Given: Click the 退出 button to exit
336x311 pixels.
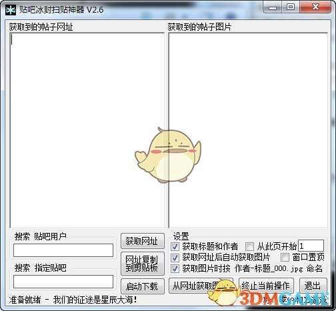Looking at the screenshot, I should click(x=313, y=286).
